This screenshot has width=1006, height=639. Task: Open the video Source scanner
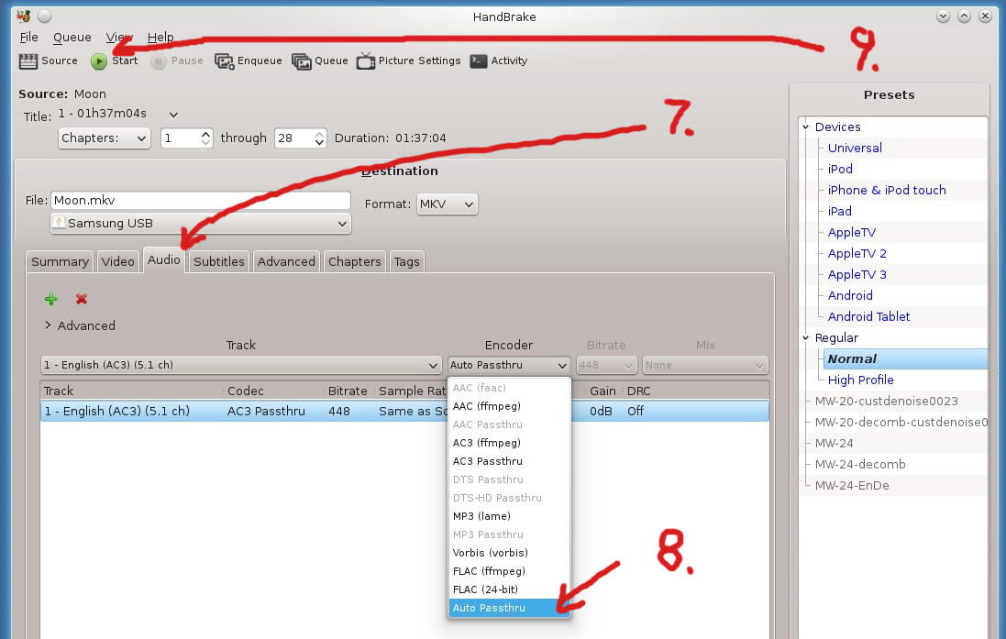coord(47,61)
